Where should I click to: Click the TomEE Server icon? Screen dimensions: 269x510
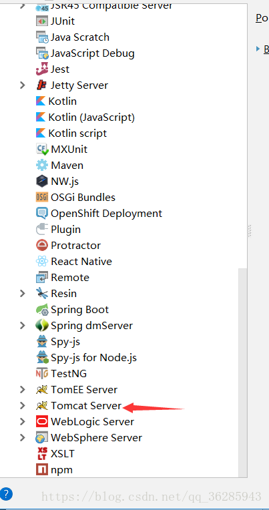click(42, 390)
